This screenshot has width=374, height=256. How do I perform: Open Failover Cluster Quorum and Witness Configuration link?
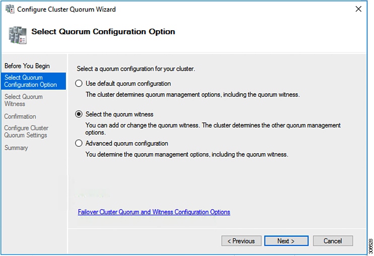[154, 212]
